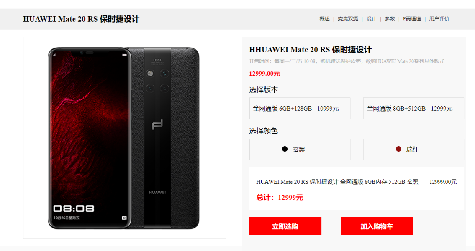
Task: Open the F码通道 link
Action: point(412,19)
